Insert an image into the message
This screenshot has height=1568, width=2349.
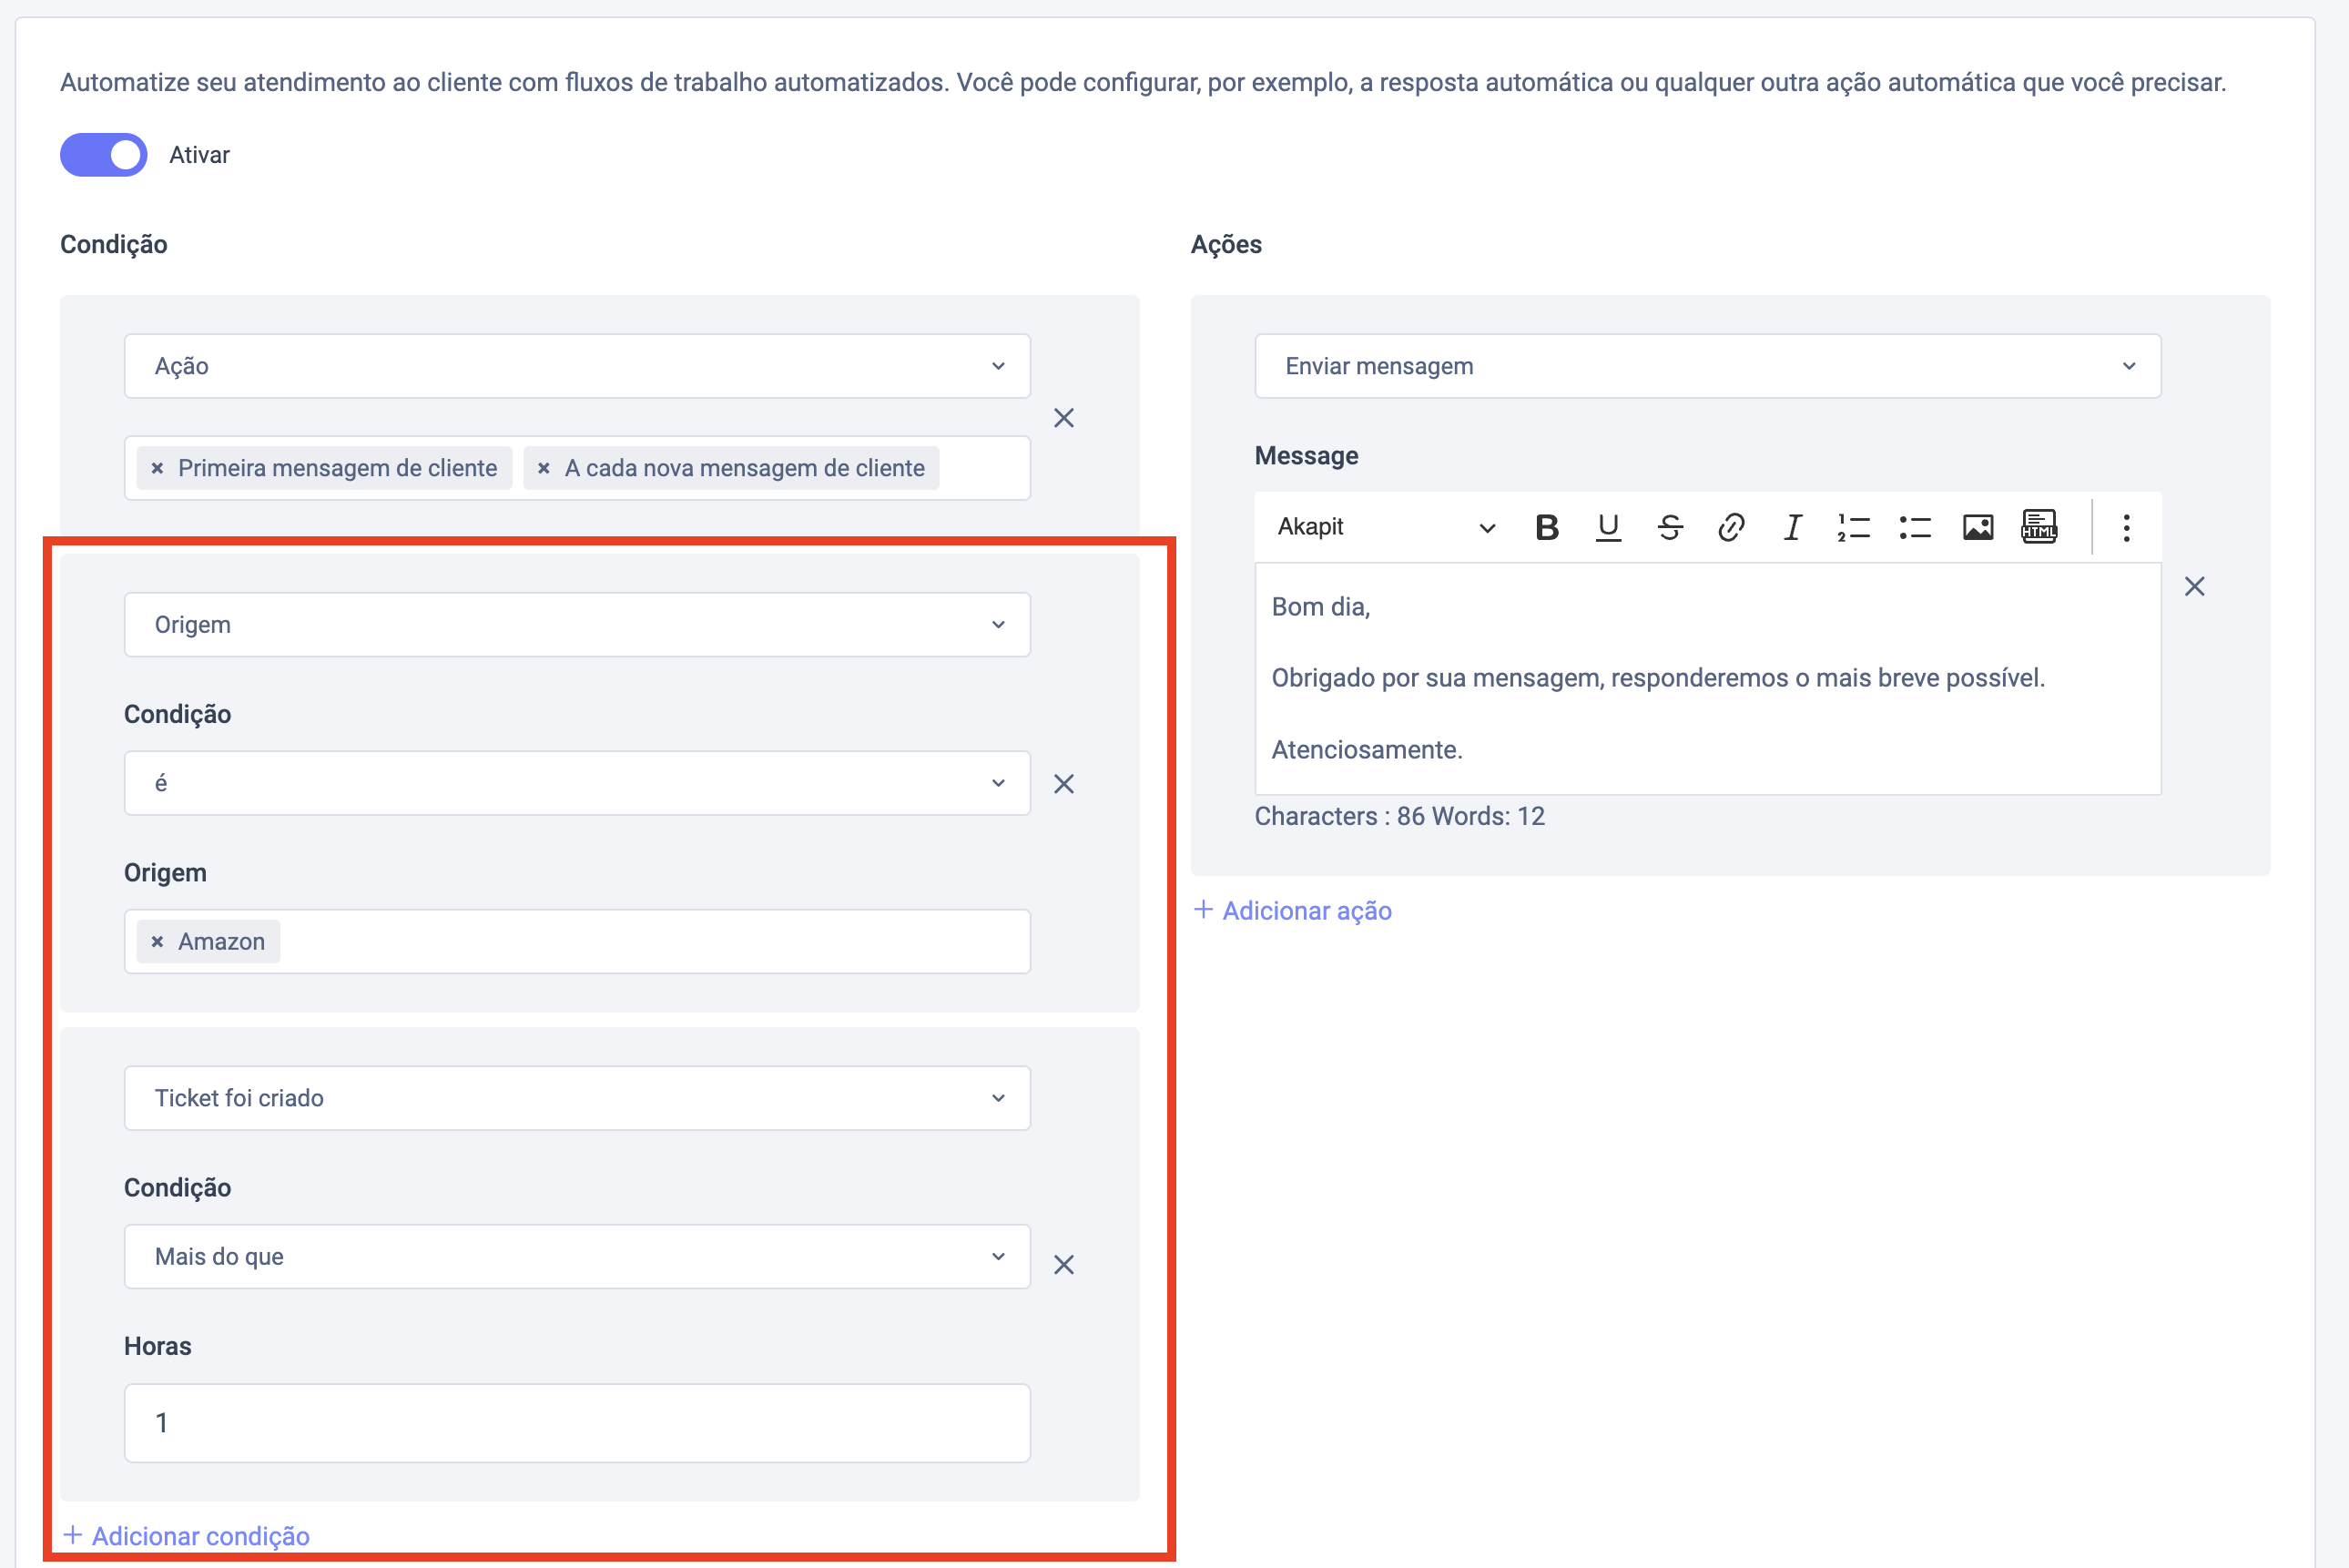coord(1978,527)
